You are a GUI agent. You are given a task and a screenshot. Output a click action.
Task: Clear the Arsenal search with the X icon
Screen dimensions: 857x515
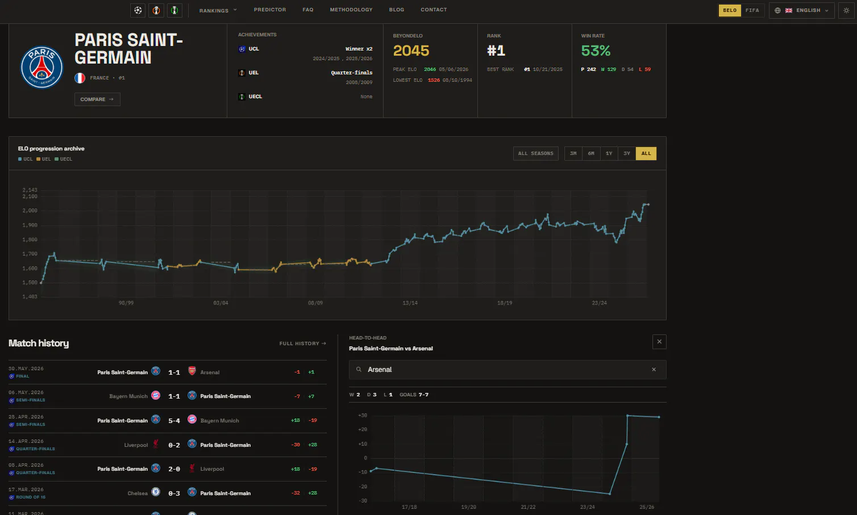[654, 370]
